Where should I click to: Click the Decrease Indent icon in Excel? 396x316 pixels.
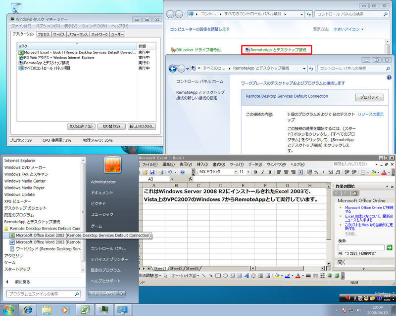click(x=347, y=172)
